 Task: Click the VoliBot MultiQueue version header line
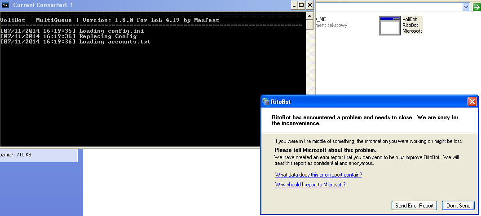point(110,20)
